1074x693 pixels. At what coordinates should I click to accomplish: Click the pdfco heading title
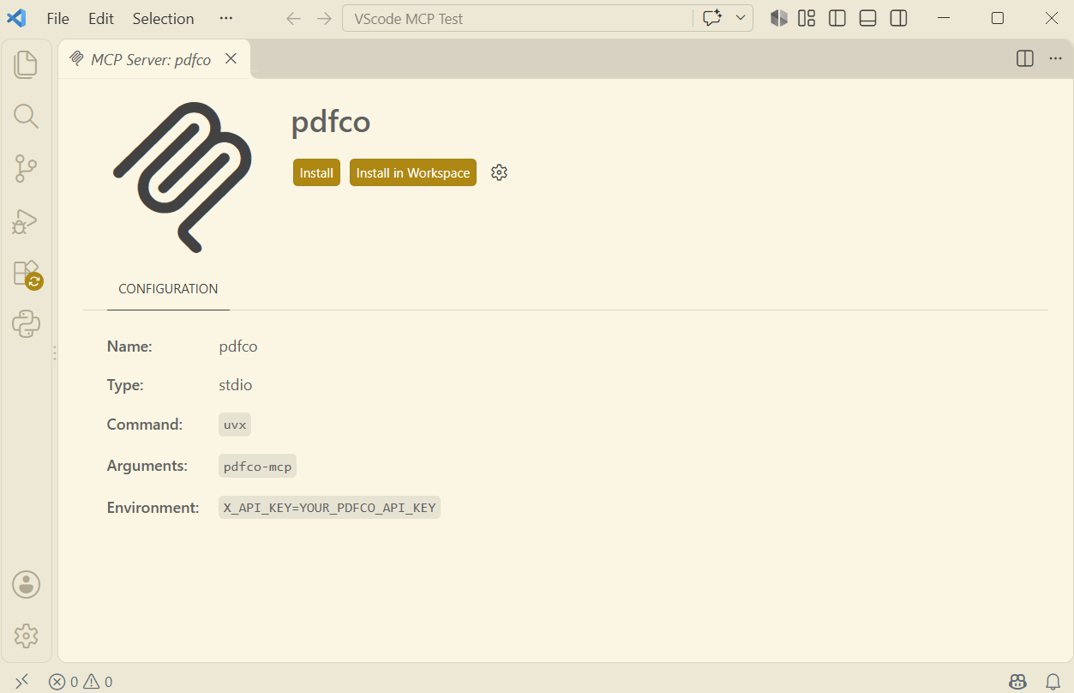click(331, 122)
